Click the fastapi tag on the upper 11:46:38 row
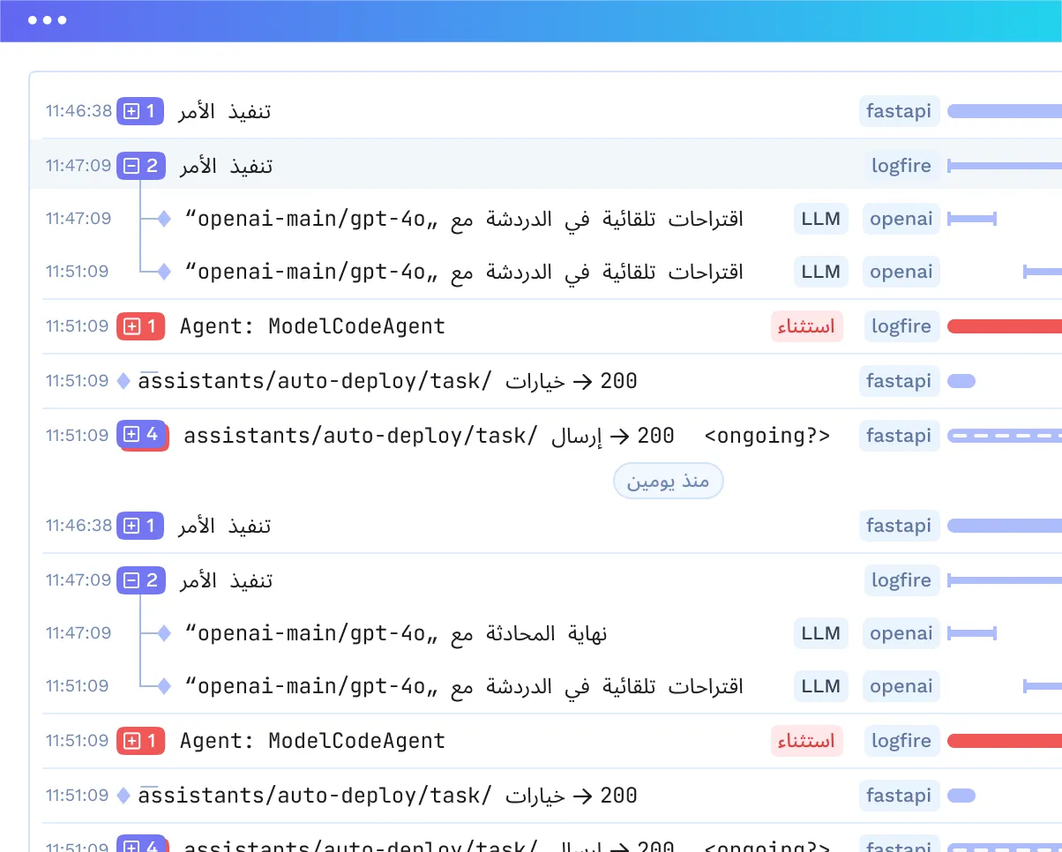Viewport: 1062px width, 852px height. pos(899,111)
